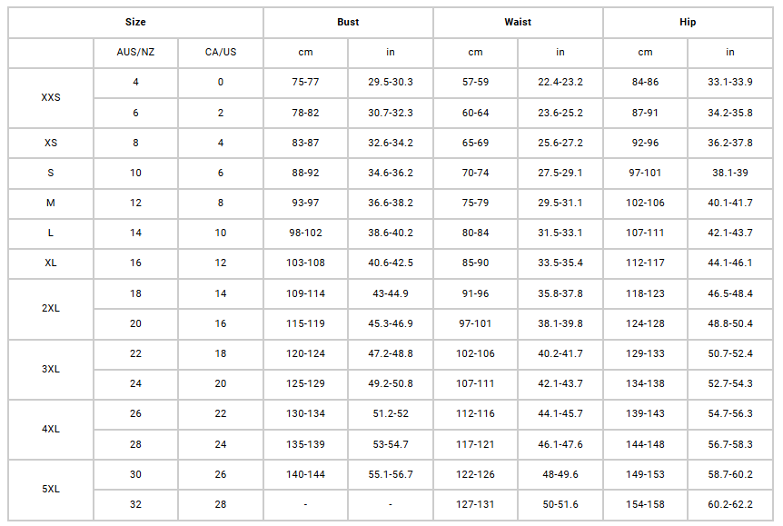Click the AUS/NZ sub-header cell
The image size is (783, 526).
(x=135, y=52)
